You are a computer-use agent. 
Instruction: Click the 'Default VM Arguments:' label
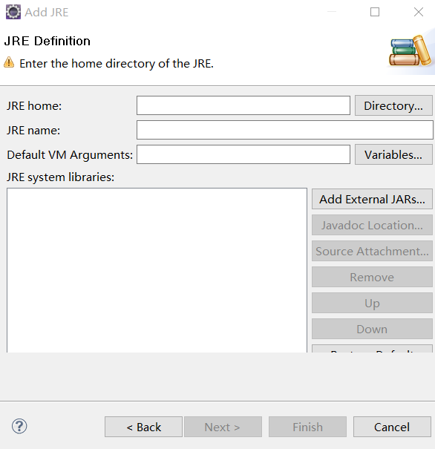click(x=70, y=155)
